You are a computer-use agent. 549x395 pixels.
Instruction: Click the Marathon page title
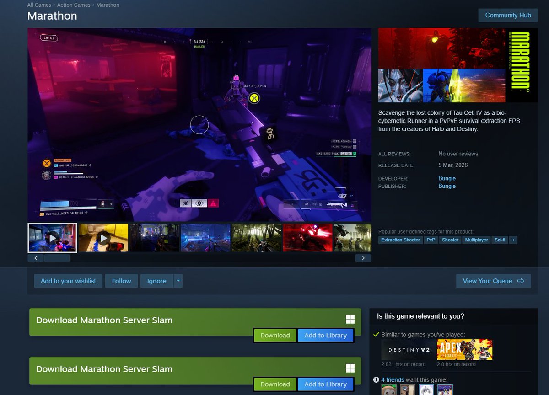[x=52, y=16]
